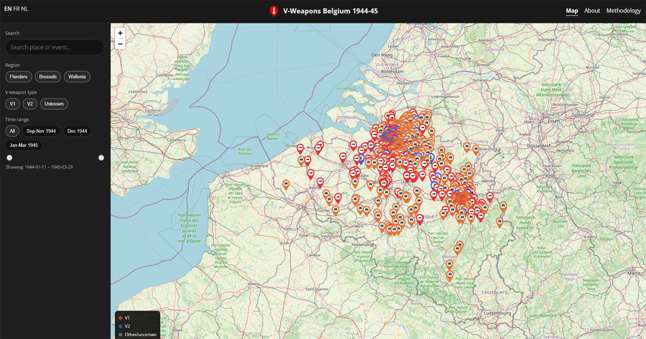Click the place or event search field
This screenshot has height=339, width=646.
click(x=54, y=47)
